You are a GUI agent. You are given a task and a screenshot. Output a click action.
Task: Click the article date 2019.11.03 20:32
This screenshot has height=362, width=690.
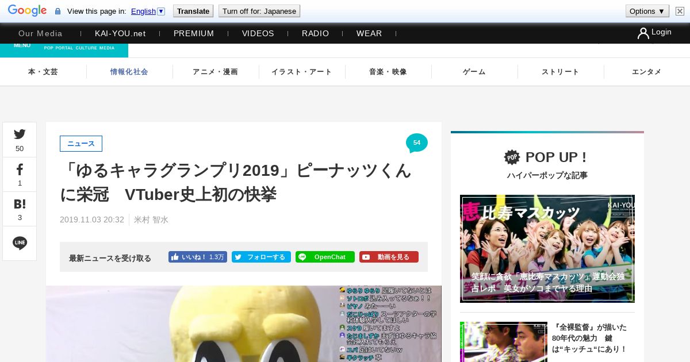92,219
